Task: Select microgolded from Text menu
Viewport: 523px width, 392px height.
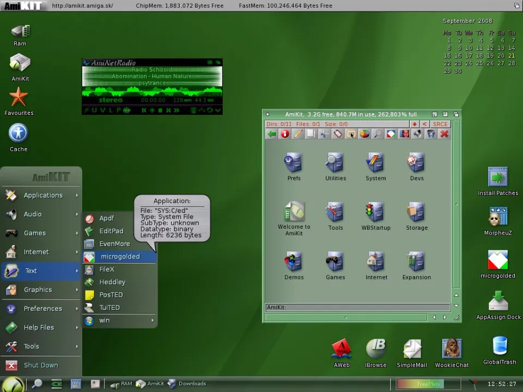Action: coord(120,256)
